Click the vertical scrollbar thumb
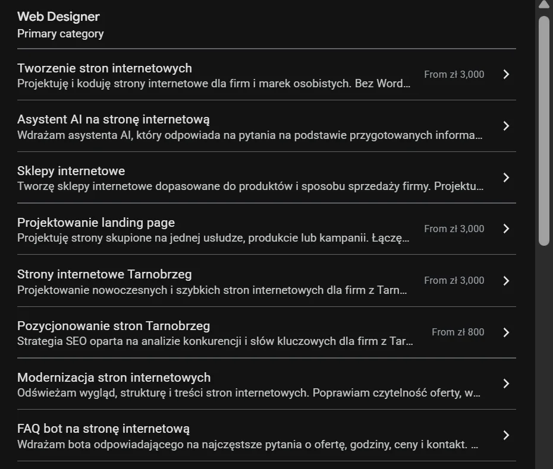 pos(544,131)
